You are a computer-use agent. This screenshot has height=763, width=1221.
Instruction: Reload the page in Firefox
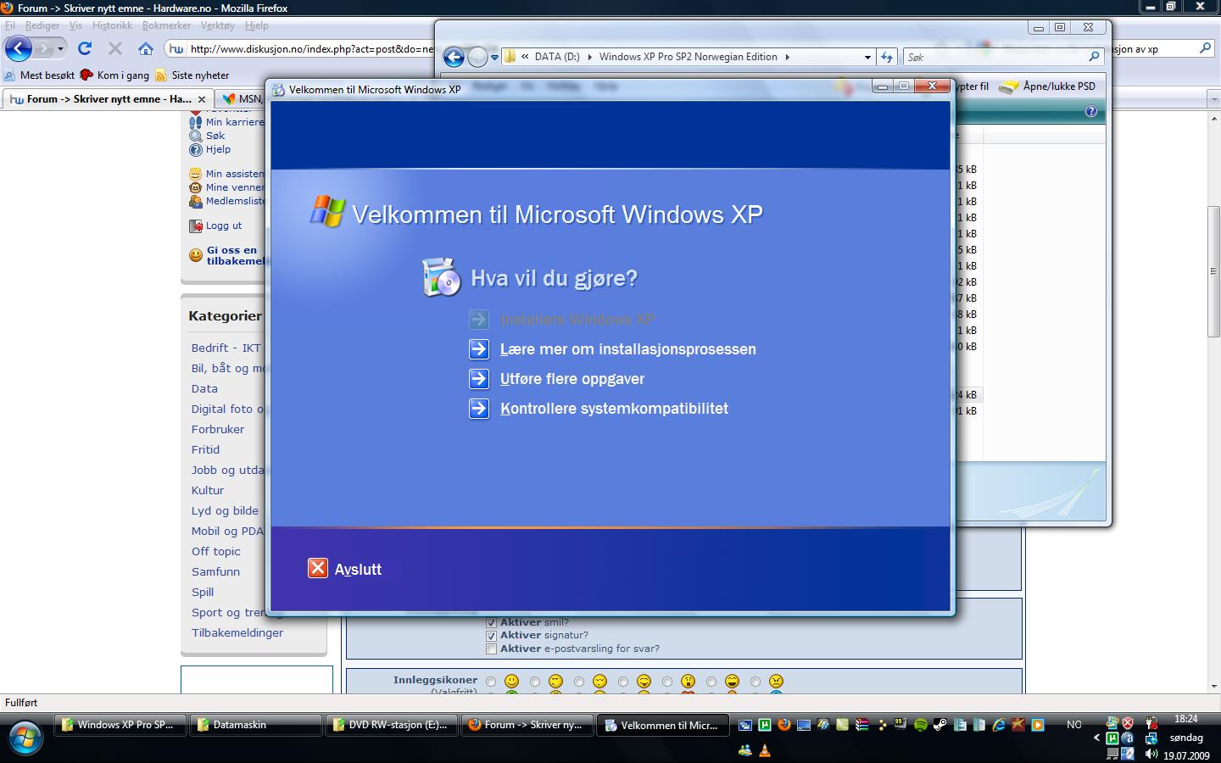pyautogui.click(x=84, y=48)
